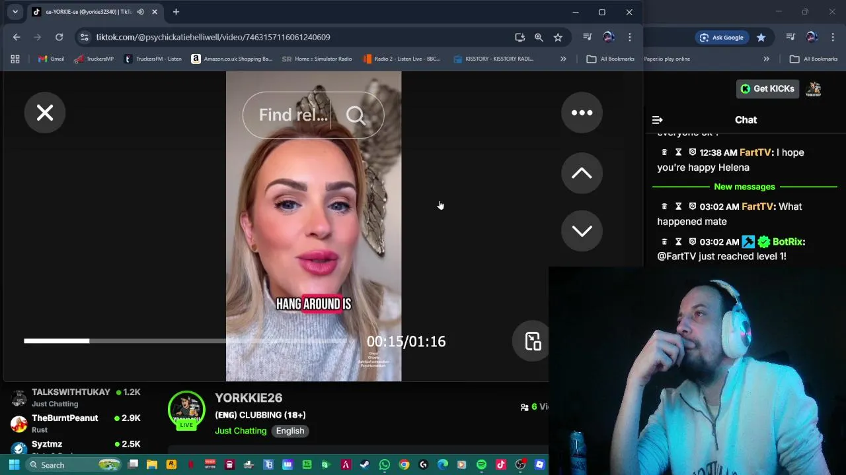Bookmark this page with the front window star

[558, 37]
